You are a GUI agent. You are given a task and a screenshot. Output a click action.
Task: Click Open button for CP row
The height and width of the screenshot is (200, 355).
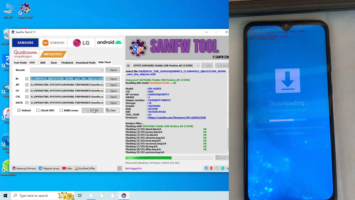coord(113,91)
